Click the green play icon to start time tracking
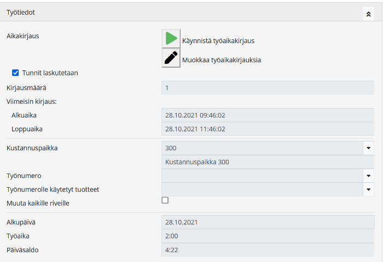This screenshot has width=383, height=262. click(171, 39)
